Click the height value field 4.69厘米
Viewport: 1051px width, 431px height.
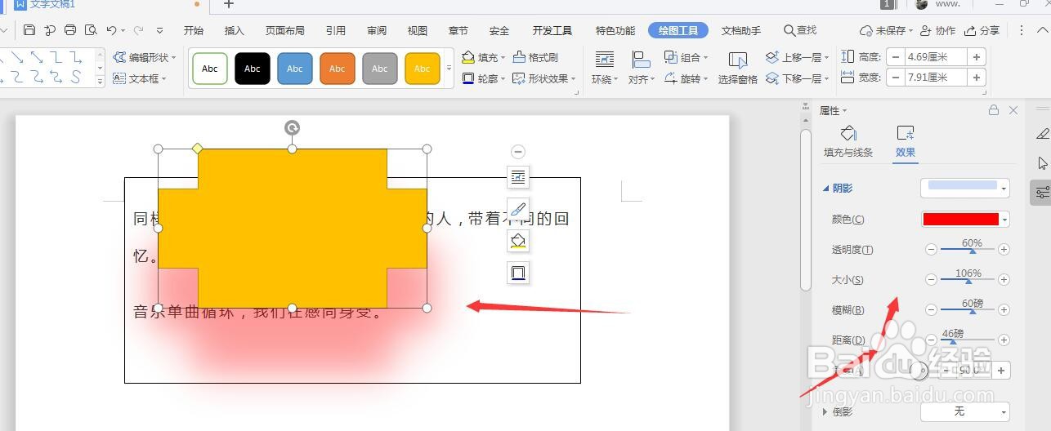936,57
